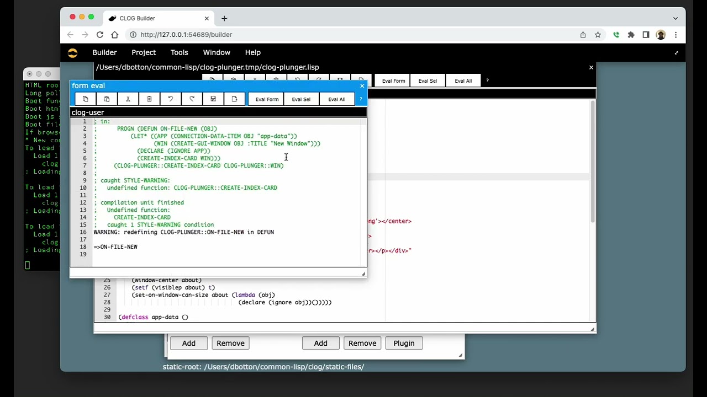Toggle the browser side panel icon
The height and width of the screenshot is (397, 707).
pos(646,35)
